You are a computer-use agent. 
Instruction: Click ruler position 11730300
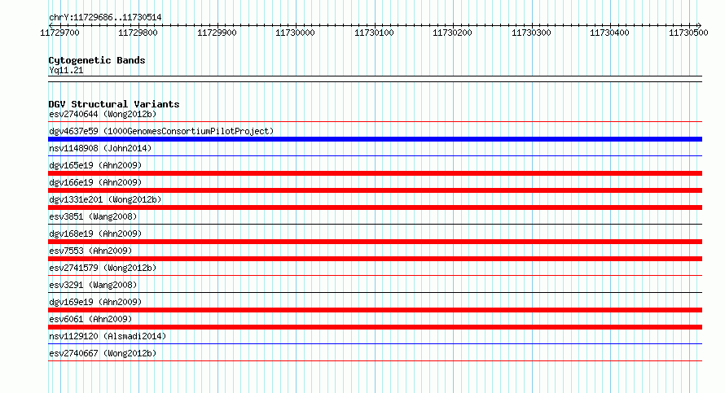pos(531,33)
